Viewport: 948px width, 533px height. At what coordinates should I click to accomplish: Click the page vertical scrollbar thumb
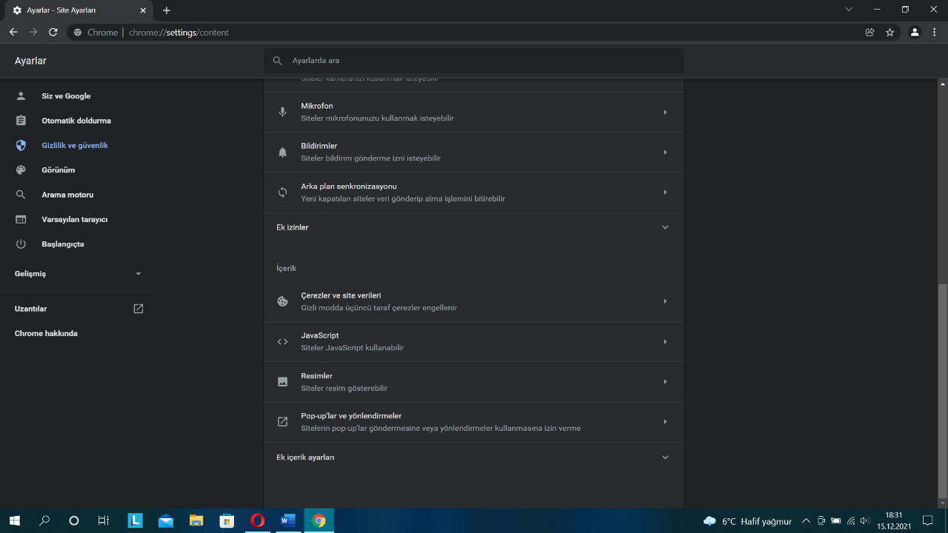[942, 391]
